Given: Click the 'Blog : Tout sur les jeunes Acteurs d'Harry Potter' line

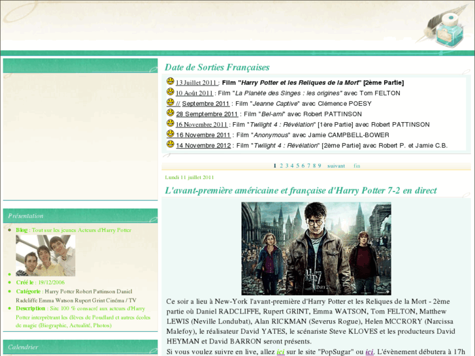Looking at the screenshot, I should [x=73, y=230].
